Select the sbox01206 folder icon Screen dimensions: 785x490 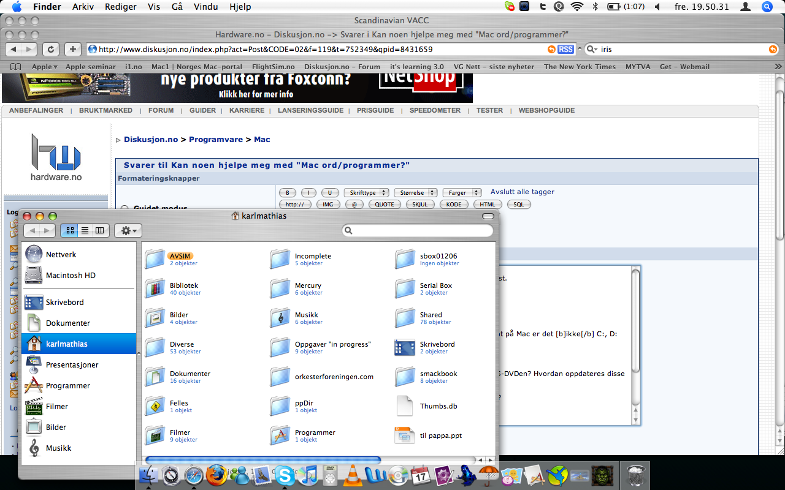click(405, 259)
